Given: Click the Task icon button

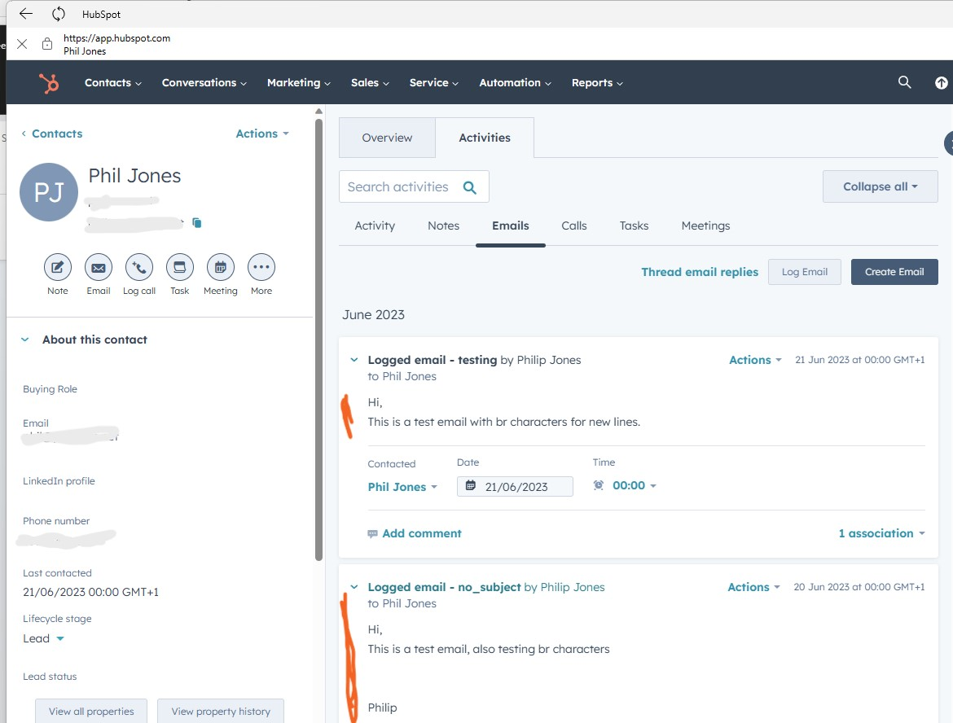Looking at the screenshot, I should point(179,267).
